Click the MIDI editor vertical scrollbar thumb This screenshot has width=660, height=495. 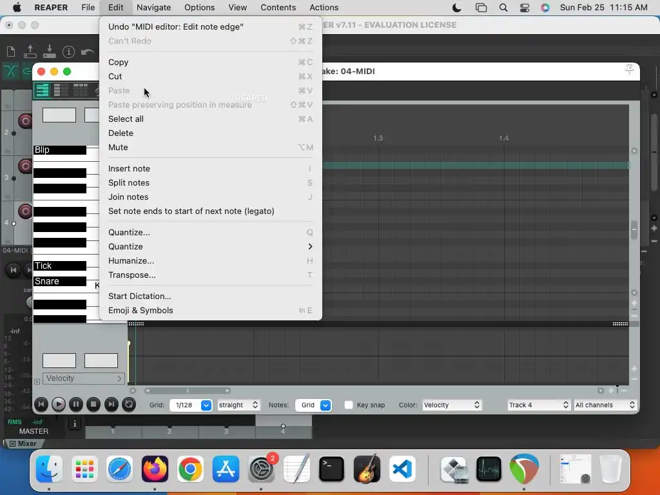[634, 230]
